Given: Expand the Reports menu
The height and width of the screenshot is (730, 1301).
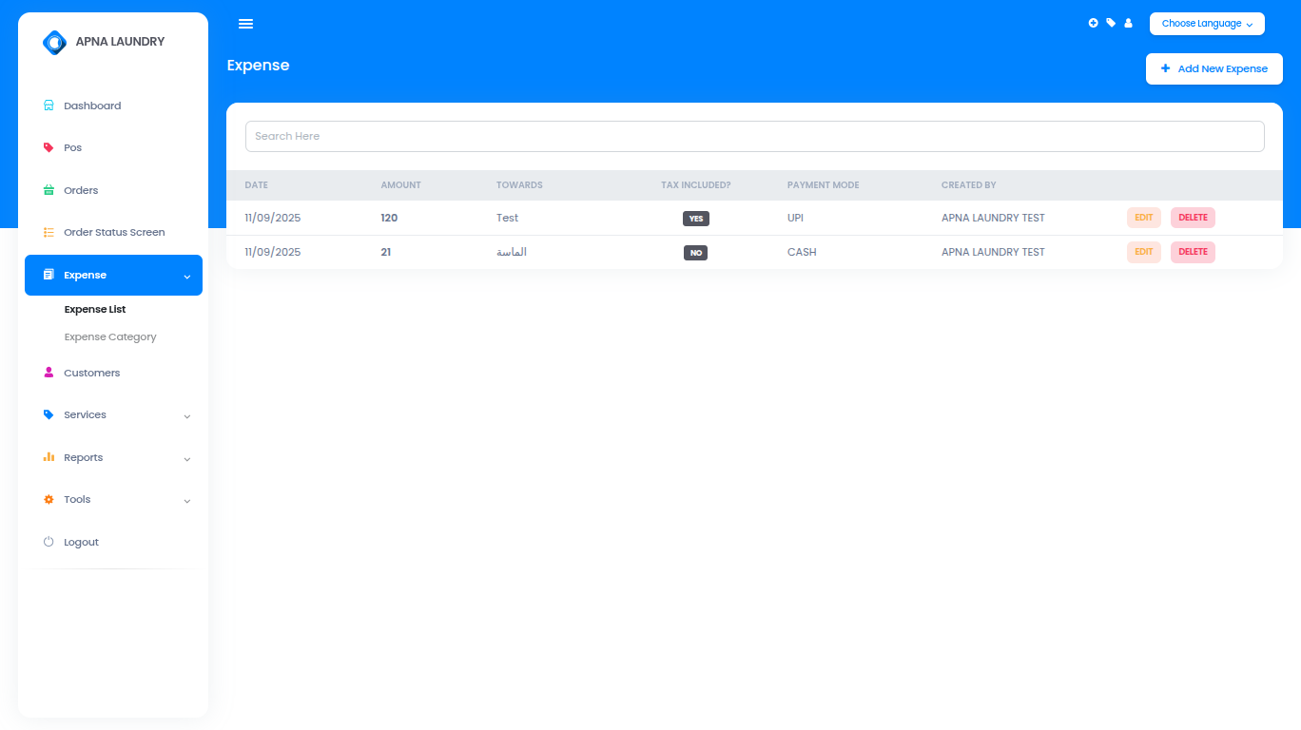Looking at the screenshot, I should 186,458.
